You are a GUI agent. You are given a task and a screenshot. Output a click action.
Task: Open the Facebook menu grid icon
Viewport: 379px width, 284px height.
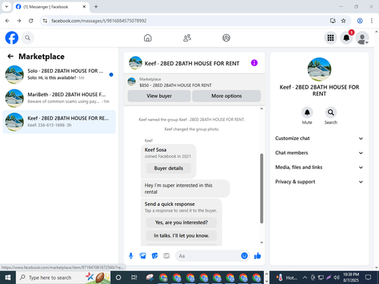(330, 38)
